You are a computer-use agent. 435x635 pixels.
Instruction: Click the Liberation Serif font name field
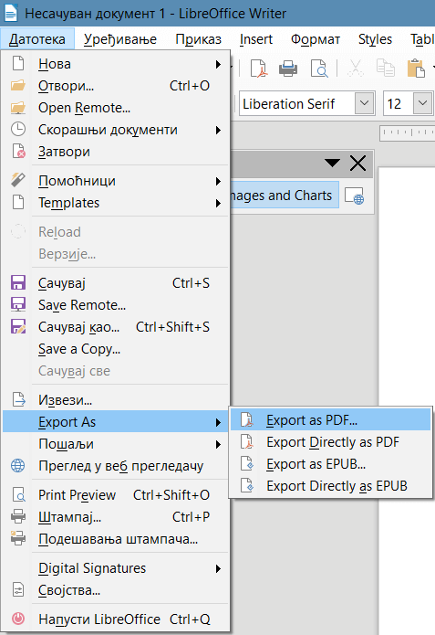(x=297, y=103)
